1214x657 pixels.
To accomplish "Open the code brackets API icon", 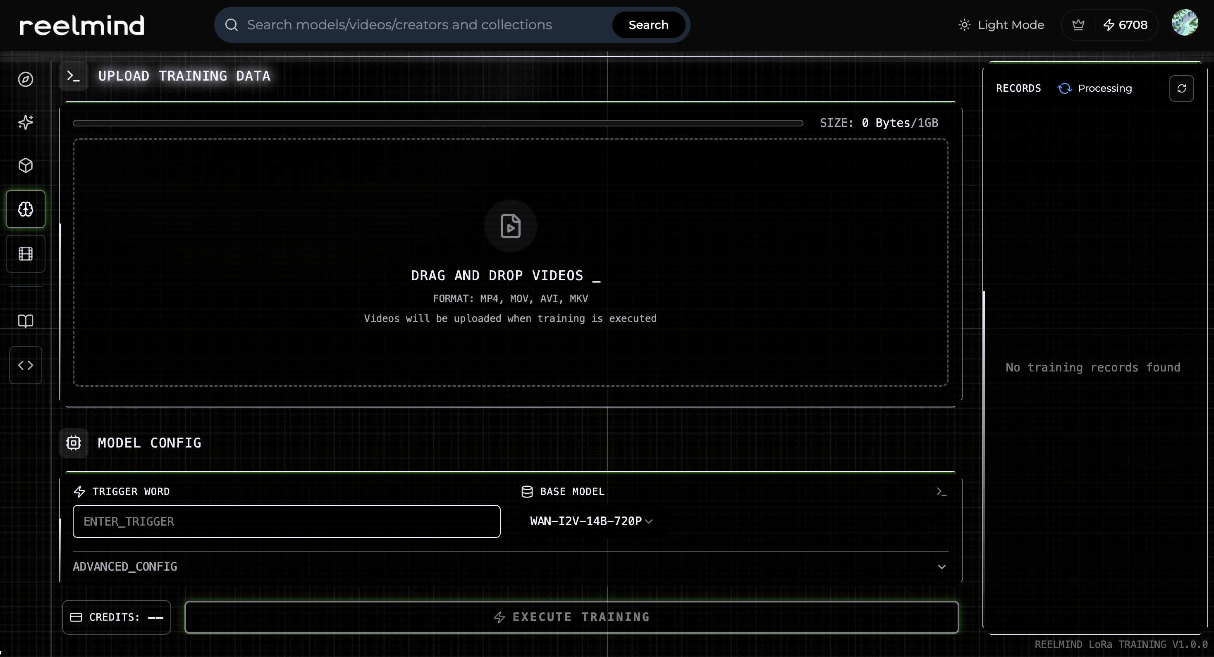I will [26, 365].
